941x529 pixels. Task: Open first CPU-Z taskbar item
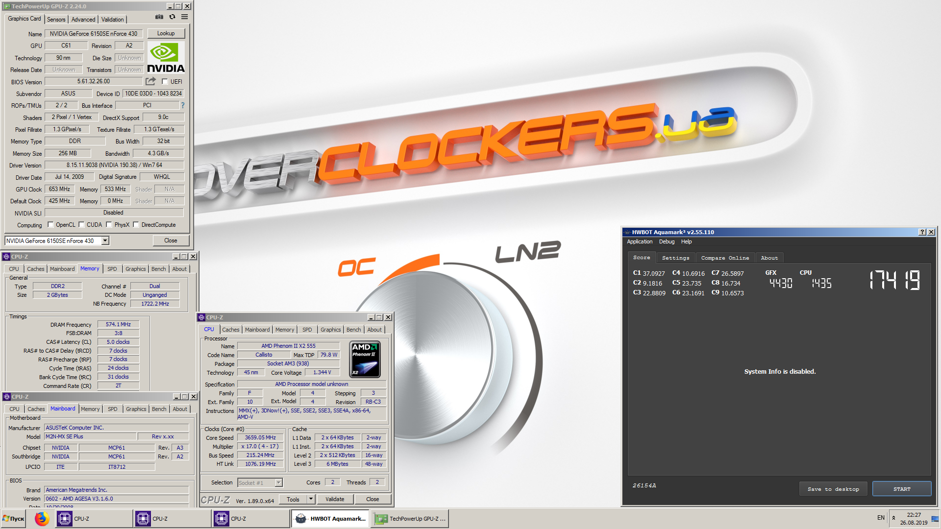click(93, 519)
